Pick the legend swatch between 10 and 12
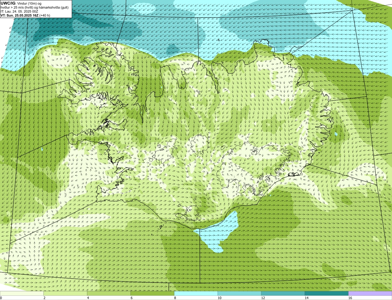Viewport: 392px width, 300px height. click(239, 294)
